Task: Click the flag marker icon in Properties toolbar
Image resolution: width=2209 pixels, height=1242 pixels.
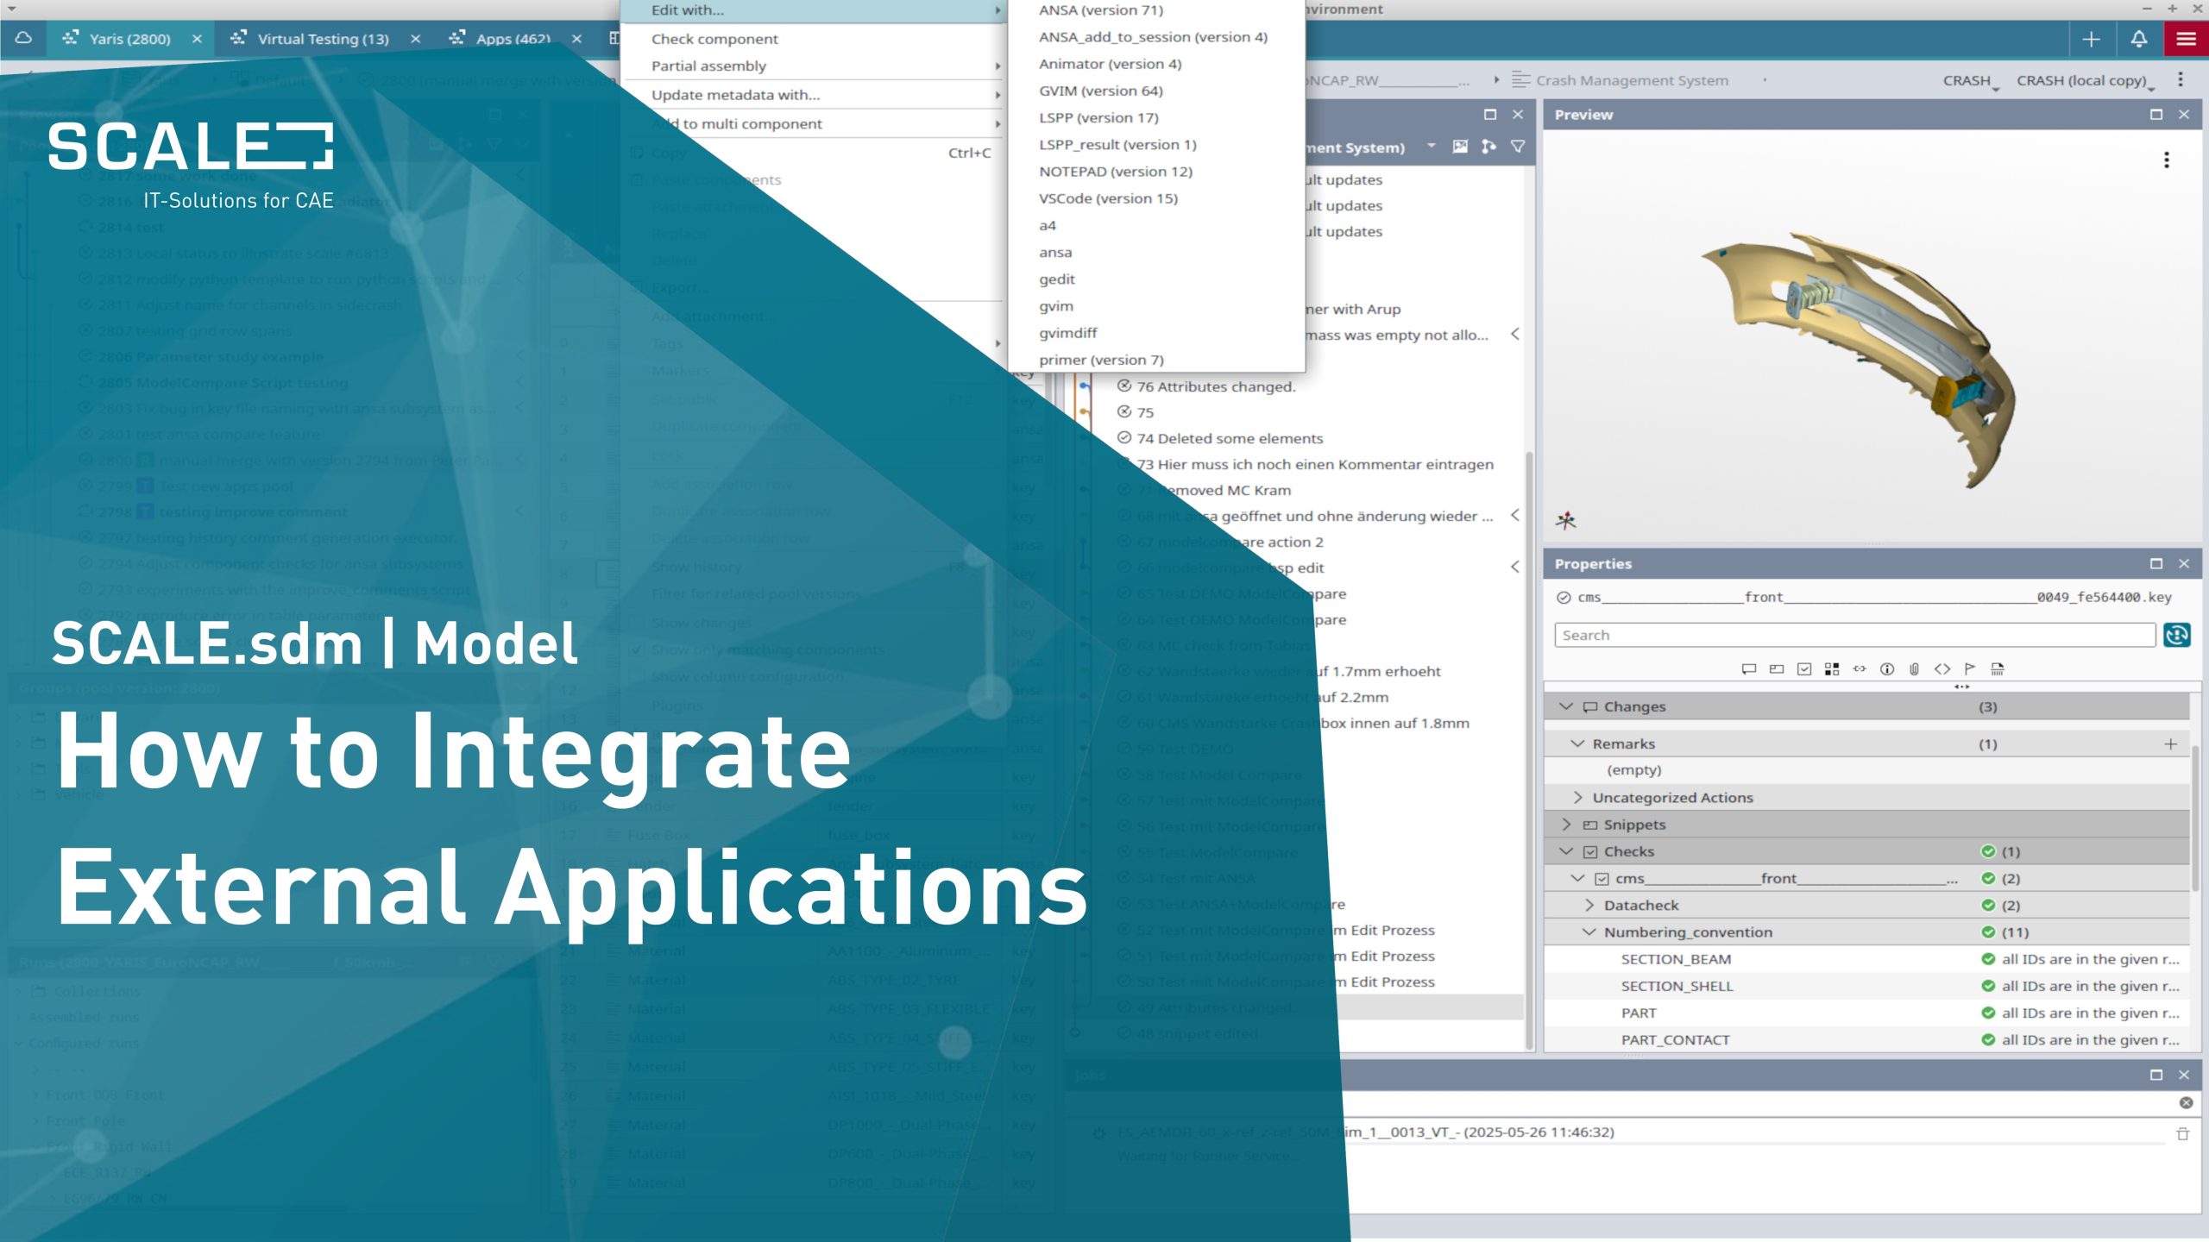Action: (x=1970, y=668)
